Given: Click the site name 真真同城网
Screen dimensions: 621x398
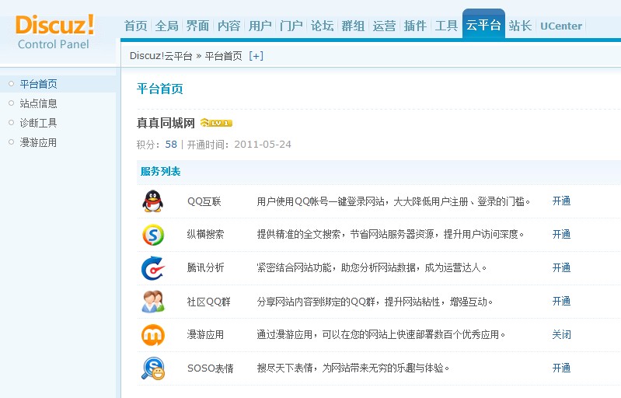Looking at the screenshot, I should click(x=166, y=123).
